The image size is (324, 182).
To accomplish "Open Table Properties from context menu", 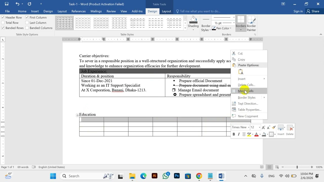I will [x=249, y=110].
